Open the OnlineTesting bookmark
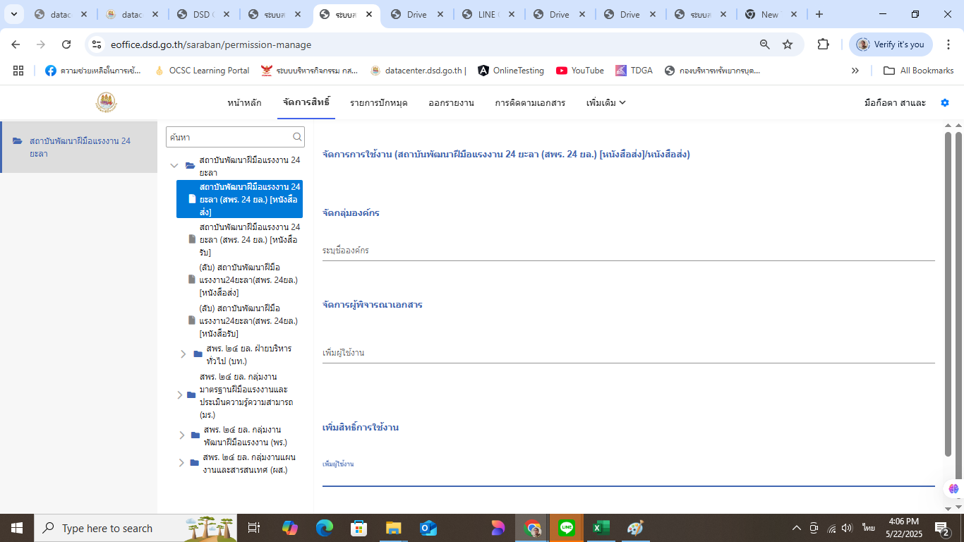Screen dimensions: 964x542 pos(511,71)
